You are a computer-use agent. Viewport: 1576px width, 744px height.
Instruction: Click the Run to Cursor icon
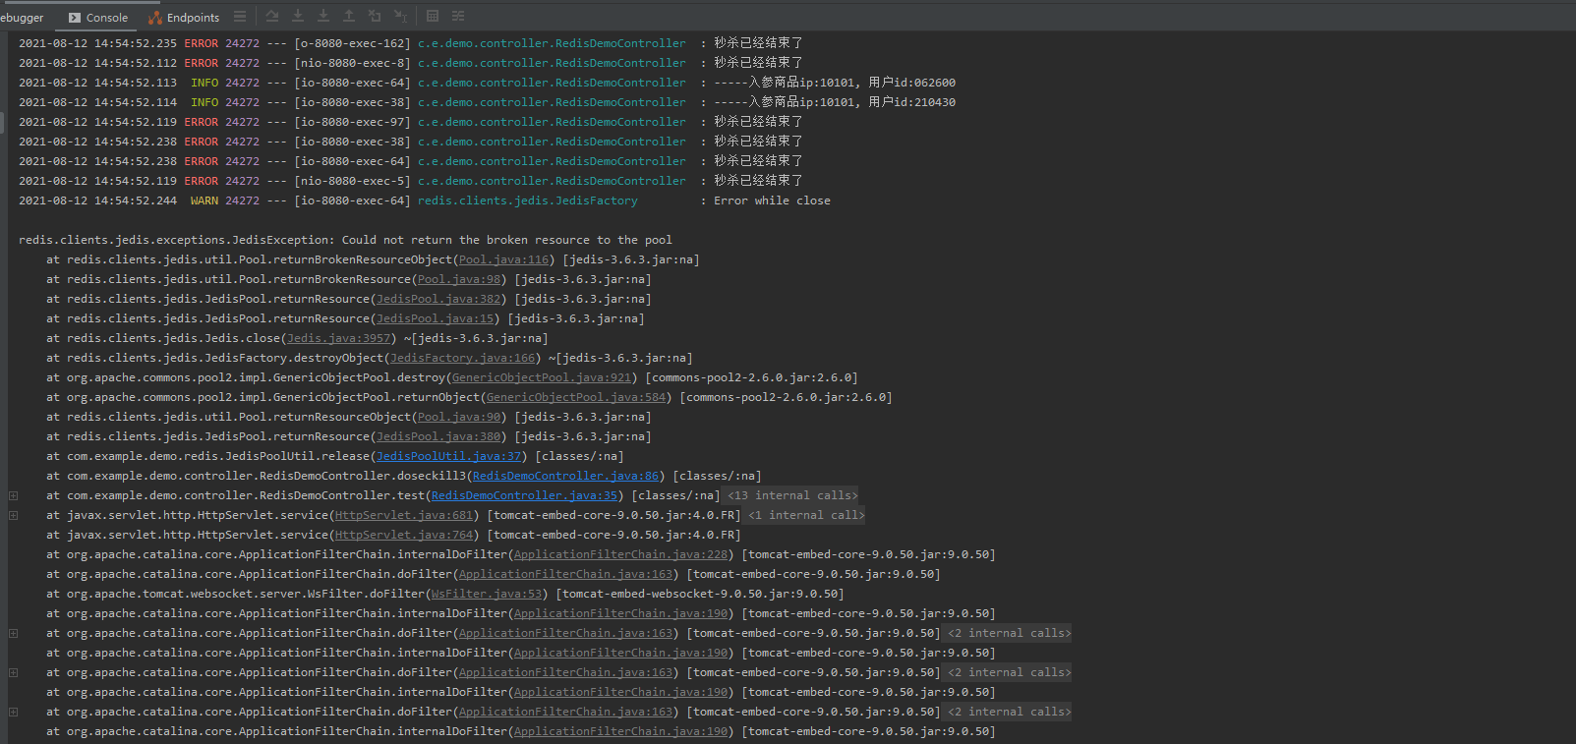point(400,16)
